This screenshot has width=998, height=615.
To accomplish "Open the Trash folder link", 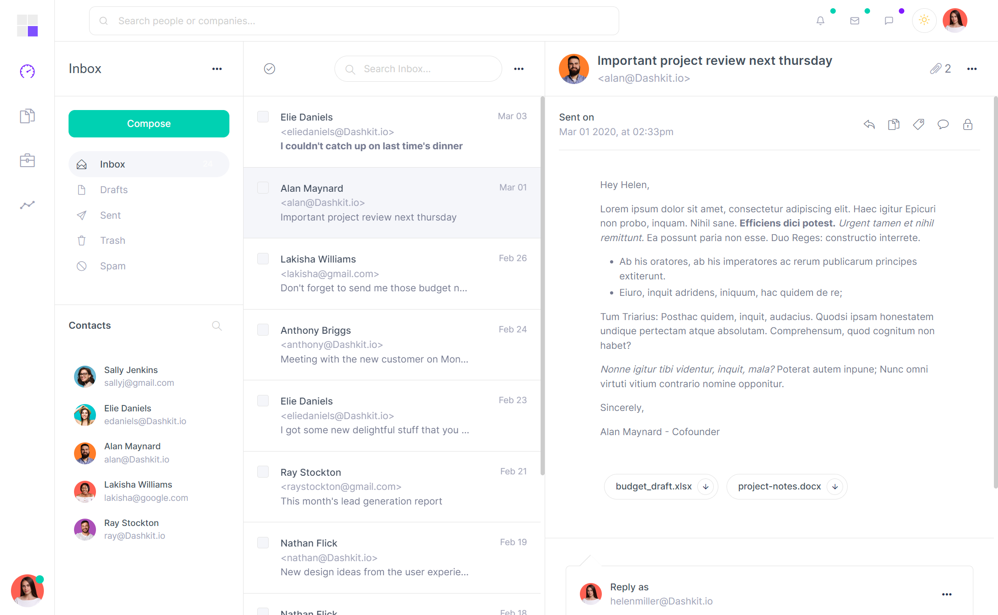I will point(112,240).
